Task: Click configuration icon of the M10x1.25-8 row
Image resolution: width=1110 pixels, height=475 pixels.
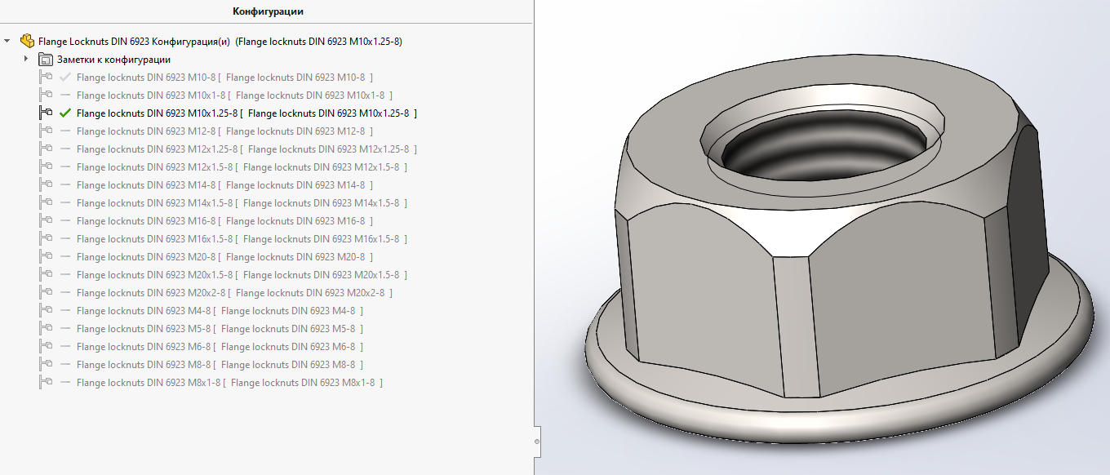Action: 46,113
